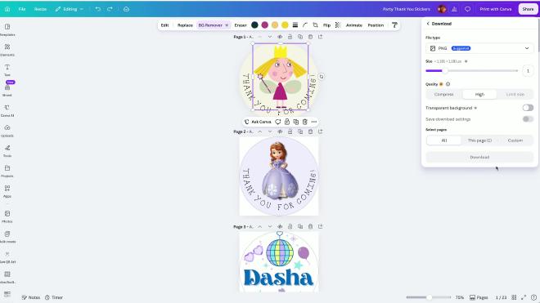Move Page 1 down with chevron
The height and width of the screenshot is (303, 540).
click(270, 37)
